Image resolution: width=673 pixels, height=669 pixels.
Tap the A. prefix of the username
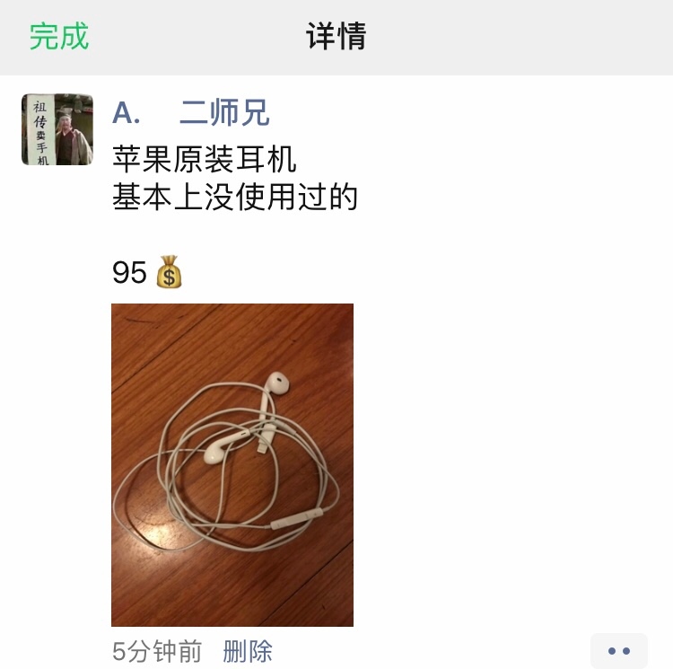(x=127, y=113)
